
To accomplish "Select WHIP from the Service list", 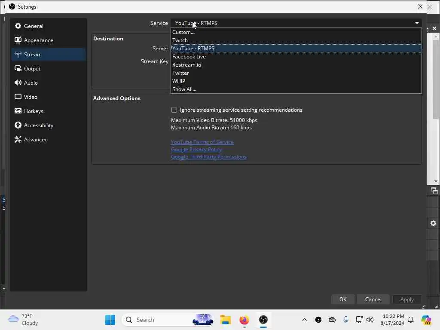I will [296, 81].
